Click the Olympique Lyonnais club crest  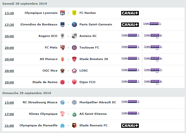[x=62, y=13]
